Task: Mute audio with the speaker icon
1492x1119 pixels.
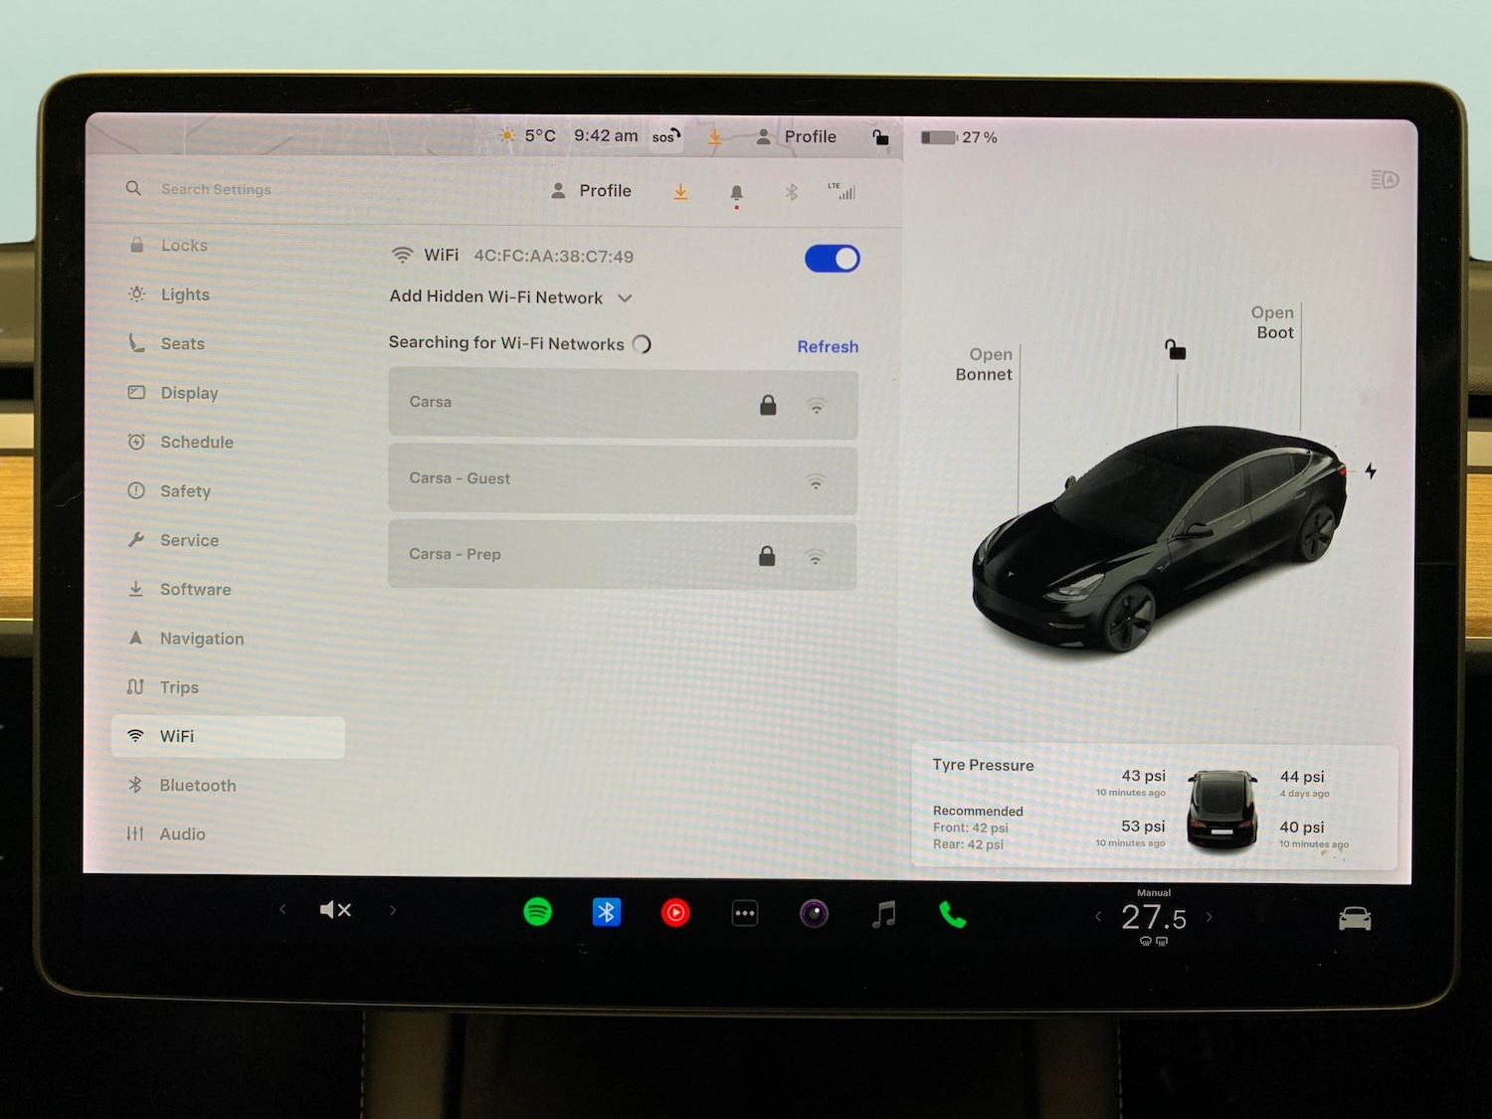Action: click(x=335, y=909)
